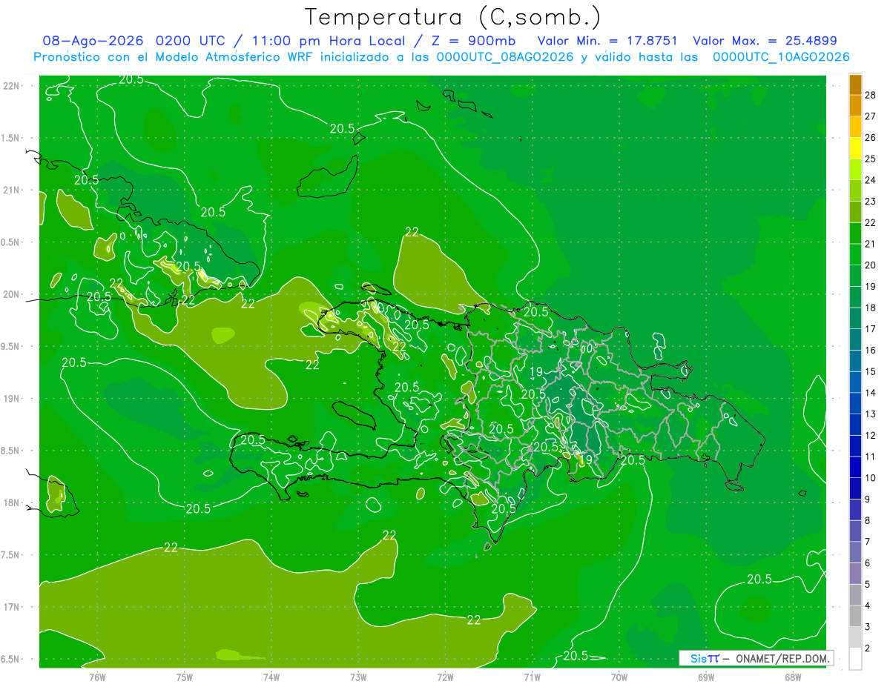Click the legend value '23'

tap(871, 201)
